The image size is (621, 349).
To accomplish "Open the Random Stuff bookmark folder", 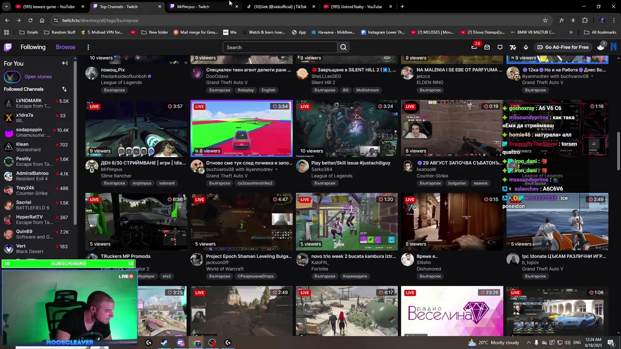I will (x=59, y=32).
